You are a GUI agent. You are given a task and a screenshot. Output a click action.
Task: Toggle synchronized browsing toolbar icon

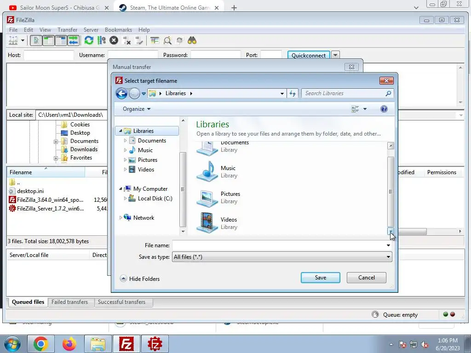180,40
